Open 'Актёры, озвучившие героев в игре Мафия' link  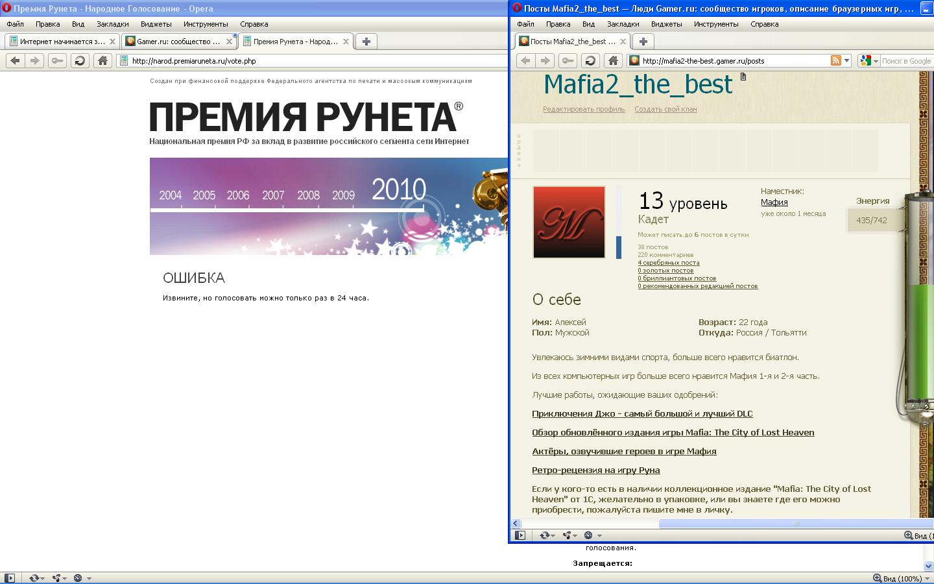[x=624, y=452]
